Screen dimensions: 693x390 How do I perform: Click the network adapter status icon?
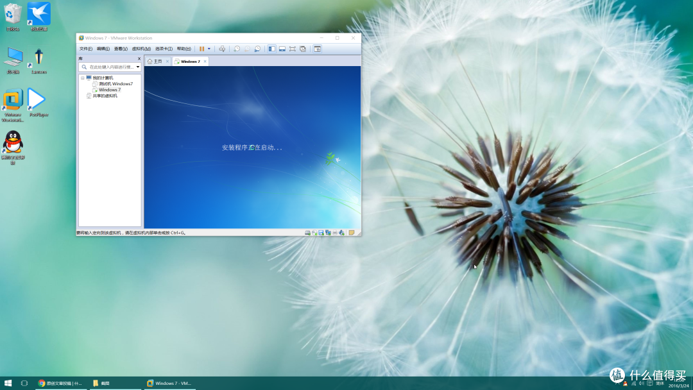coord(328,233)
